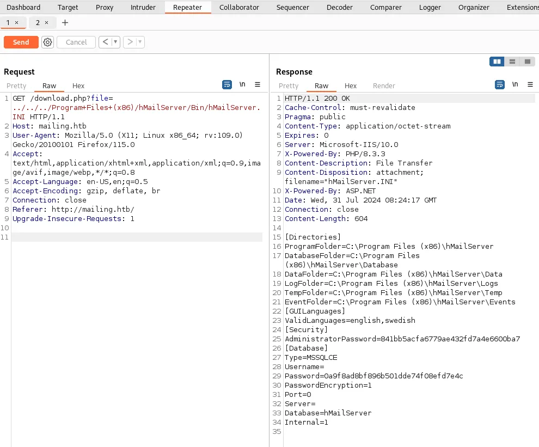The height and width of the screenshot is (447, 539).
Task: Select the Repeater tab
Action: click(x=187, y=7)
